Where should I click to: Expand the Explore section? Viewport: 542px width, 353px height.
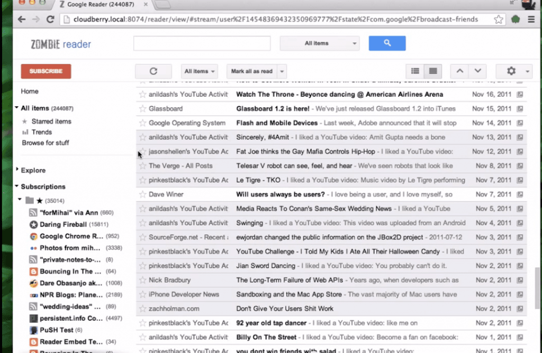16,170
